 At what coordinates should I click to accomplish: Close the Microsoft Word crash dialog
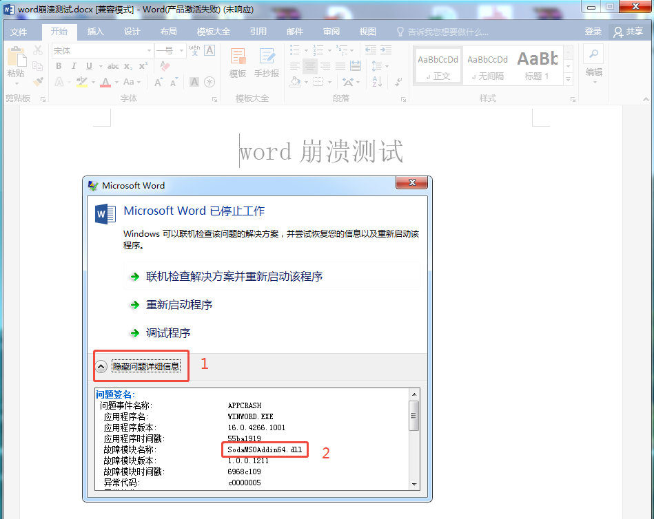(x=412, y=182)
